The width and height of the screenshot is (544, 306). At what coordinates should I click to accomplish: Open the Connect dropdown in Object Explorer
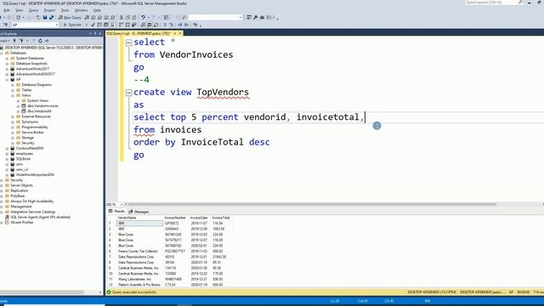[5, 41]
